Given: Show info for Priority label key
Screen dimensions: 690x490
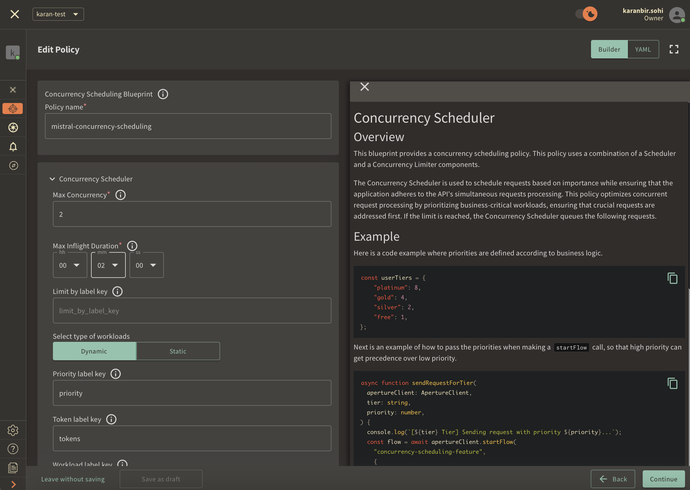Looking at the screenshot, I should click(x=116, y=374).
